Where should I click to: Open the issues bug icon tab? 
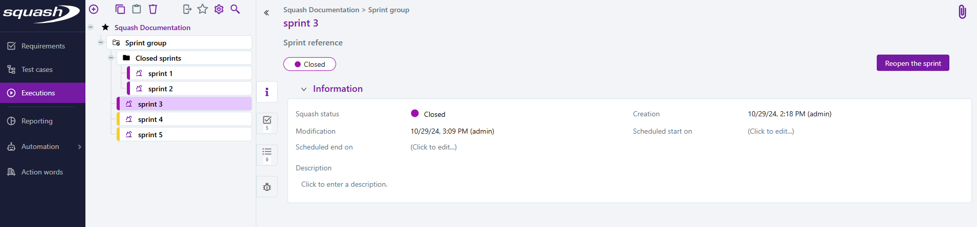tap(267, 187)
